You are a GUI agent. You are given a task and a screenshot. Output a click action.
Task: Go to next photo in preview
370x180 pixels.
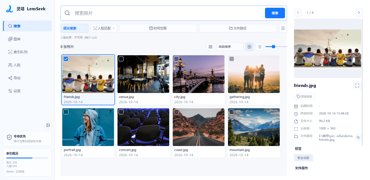pyautogui.click(x=359, y=12)
